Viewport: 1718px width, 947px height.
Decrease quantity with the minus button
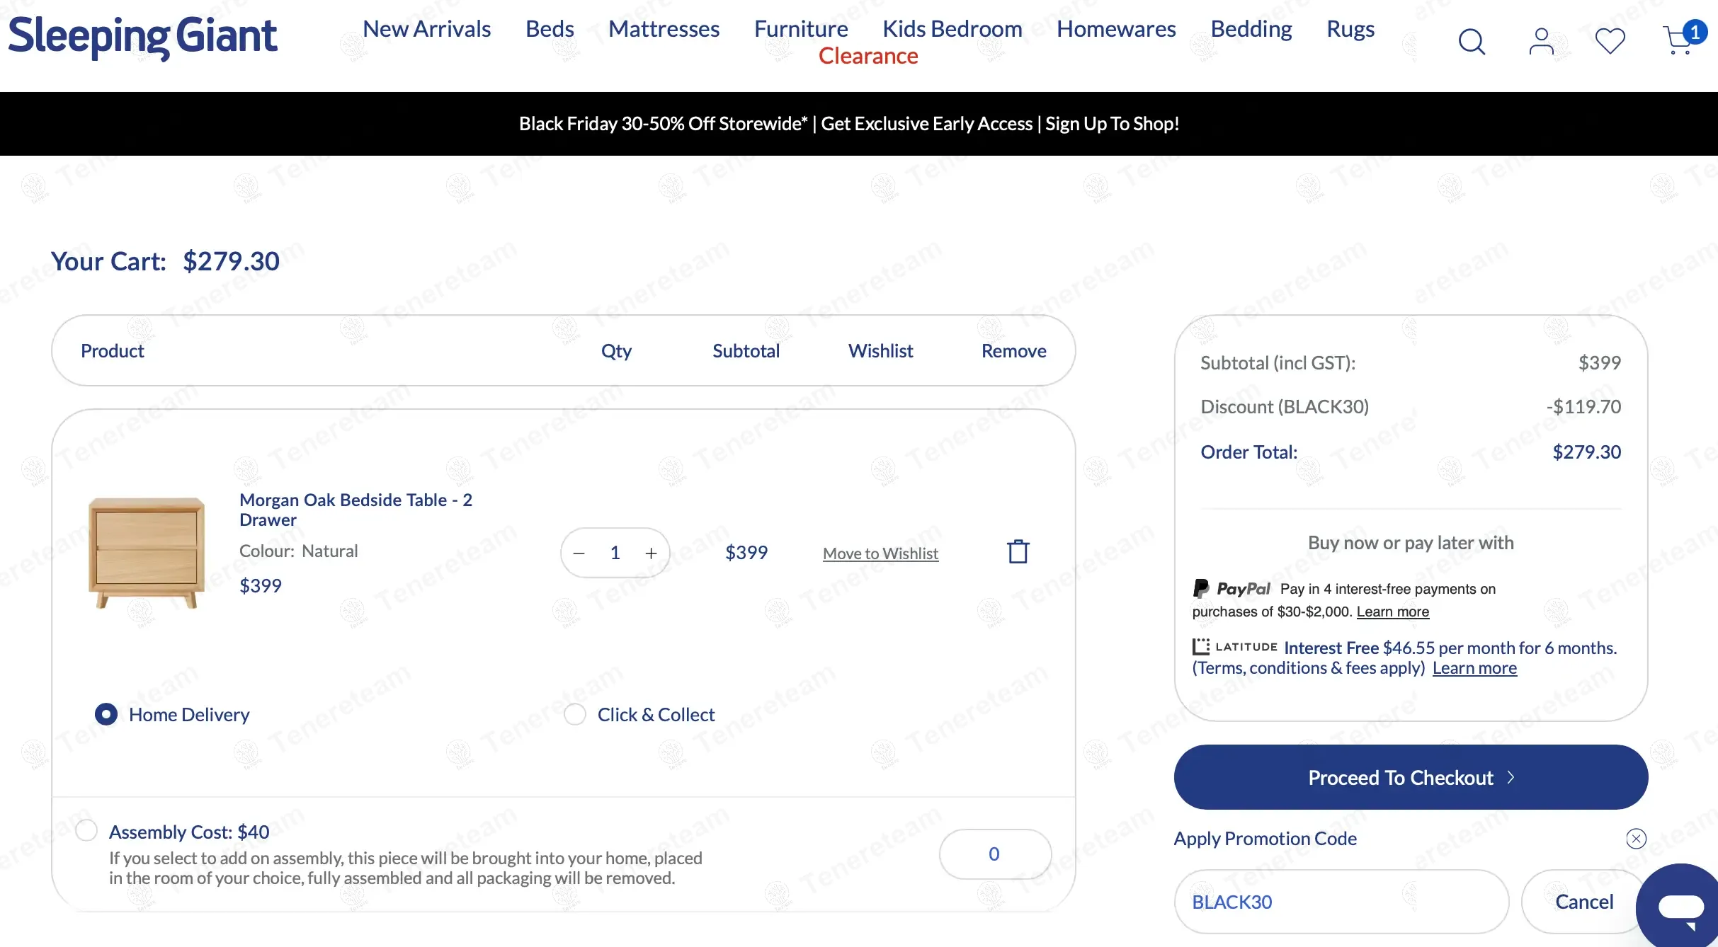click(579, 553)
